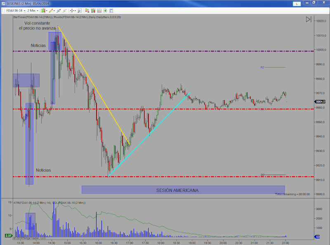Click the PP pivot label
Image resolution: width=330 pixels, height=245 pixels.
point(263,175)
